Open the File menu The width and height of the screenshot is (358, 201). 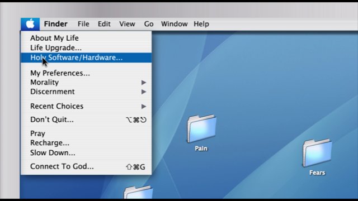pos(83,24)
